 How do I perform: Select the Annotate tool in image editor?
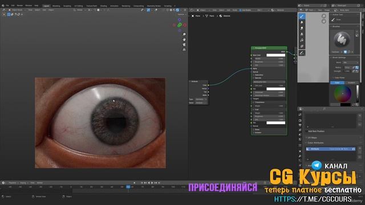pyautogui.click(x=302, y=53)
